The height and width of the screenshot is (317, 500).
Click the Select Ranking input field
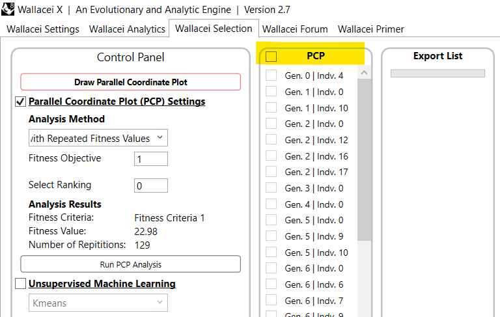click(151, 186)
